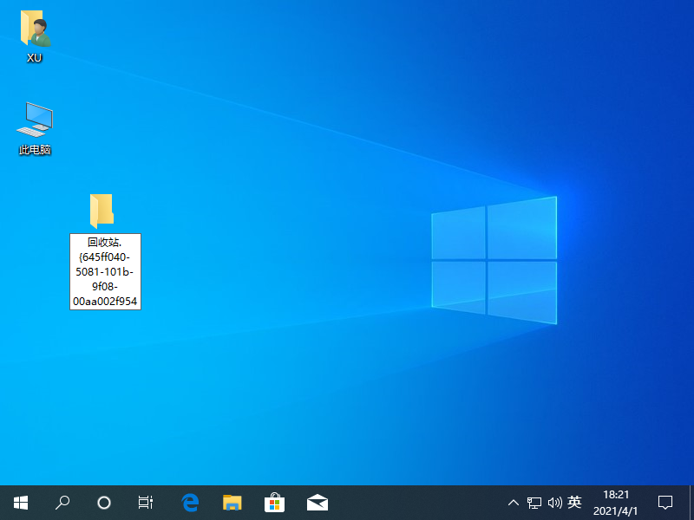Open File Explorer from the taskbar

click(232, 502)
